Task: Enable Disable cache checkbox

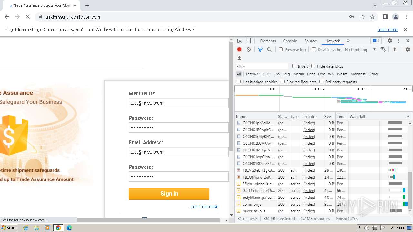Action: [314, 50]
